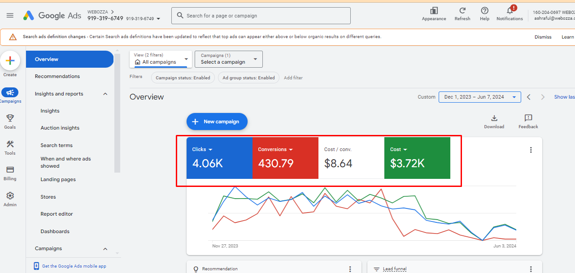Open the Notifications bell
The height and width of the screenshot is (273, 575).
tap(509, 13)
